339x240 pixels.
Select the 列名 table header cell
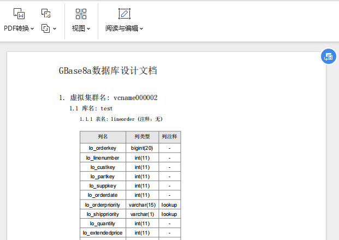coord(103,137)
